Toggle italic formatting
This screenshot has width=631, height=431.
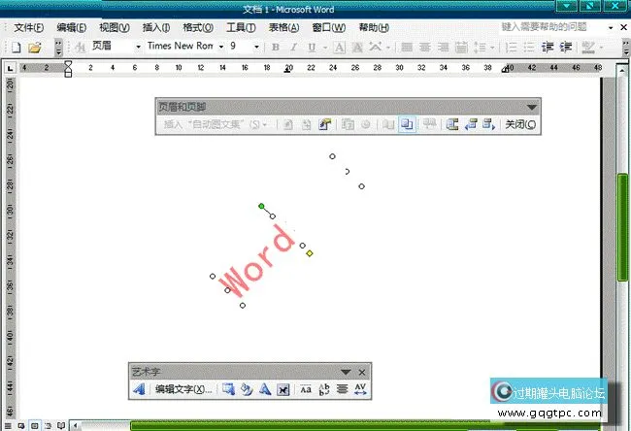(x=294, y=48)
